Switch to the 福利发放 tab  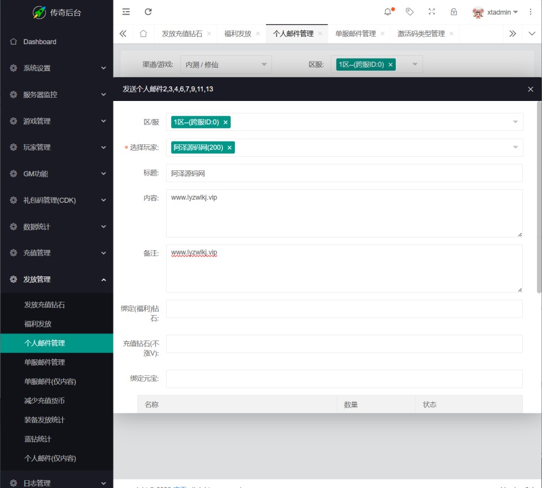[x=237, y=33]
